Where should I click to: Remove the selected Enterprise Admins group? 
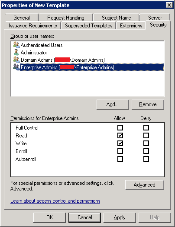(148, 104)
